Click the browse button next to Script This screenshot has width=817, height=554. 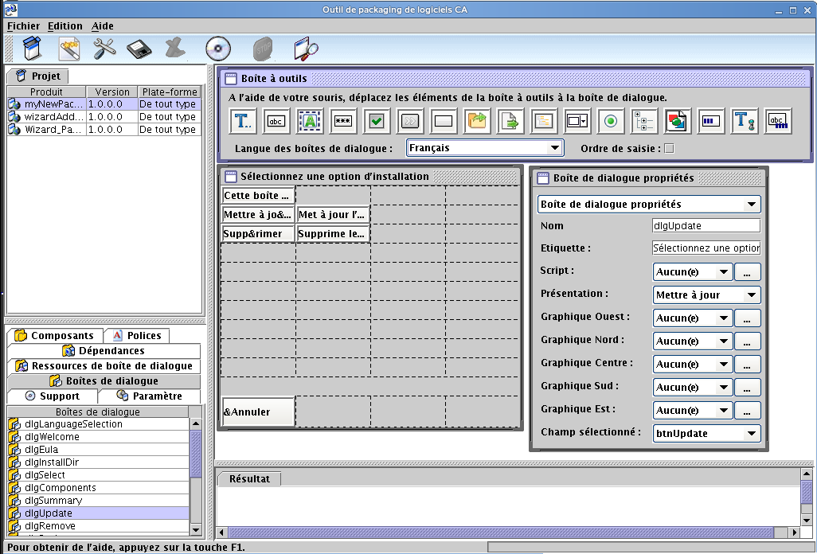click(747, 272)
